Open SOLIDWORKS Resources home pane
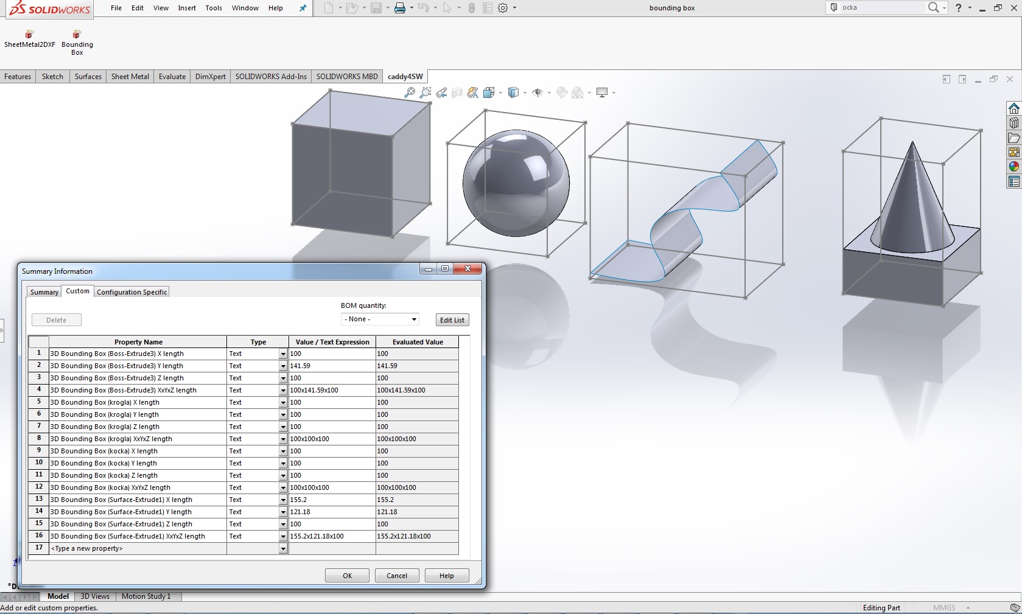Image resolution: width=1022 pixels, height=614 pixels. pyautogui.click(x=1013, y=108)
